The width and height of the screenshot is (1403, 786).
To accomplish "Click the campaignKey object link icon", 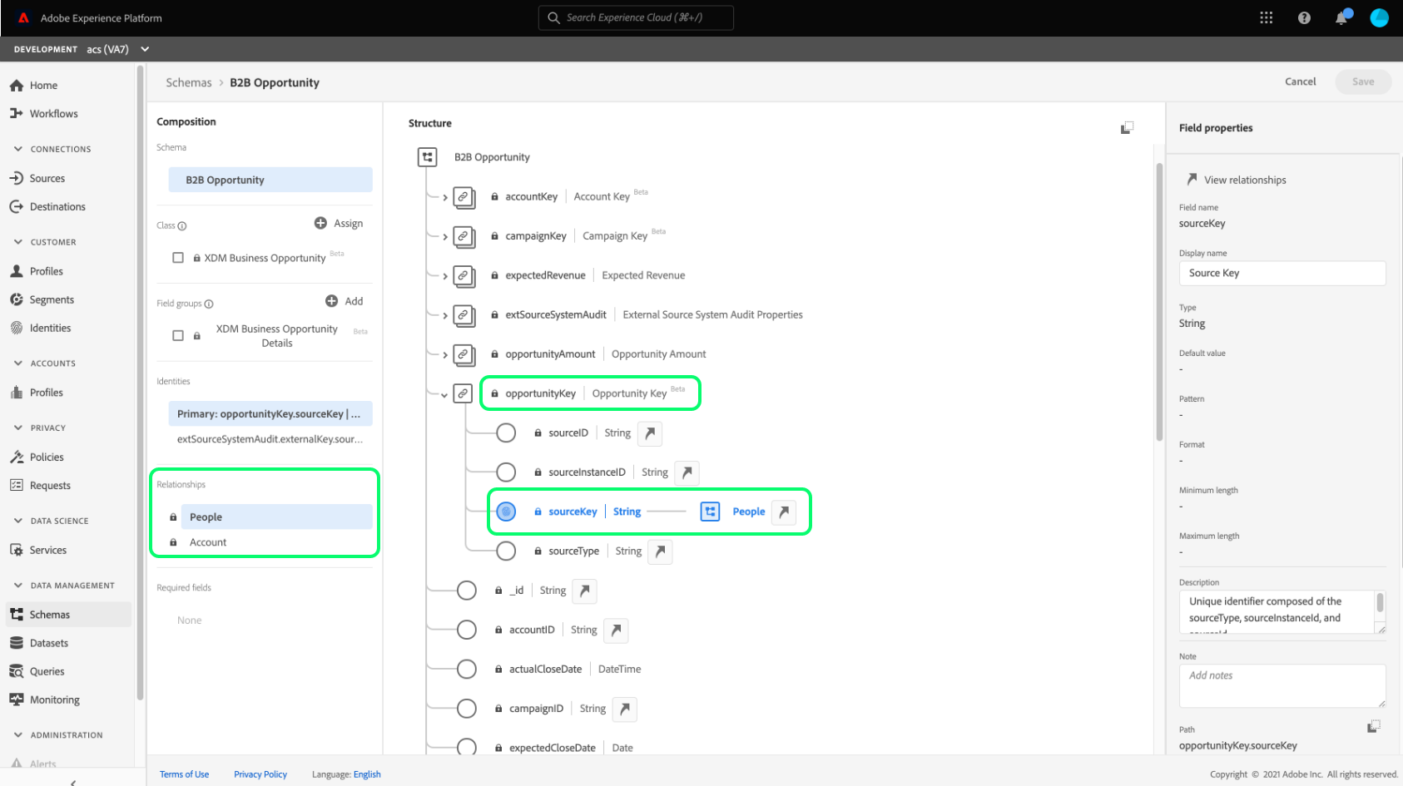I will [464, 236].
